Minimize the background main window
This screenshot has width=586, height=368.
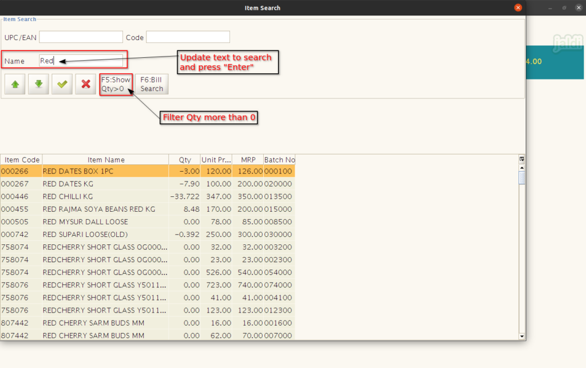point(550,8)
